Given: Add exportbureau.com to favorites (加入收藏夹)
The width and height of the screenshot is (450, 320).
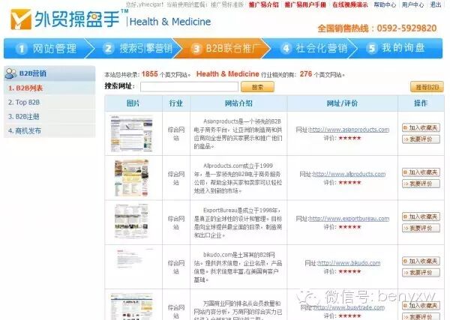Looking at the screenshot, I should (421, 217).
